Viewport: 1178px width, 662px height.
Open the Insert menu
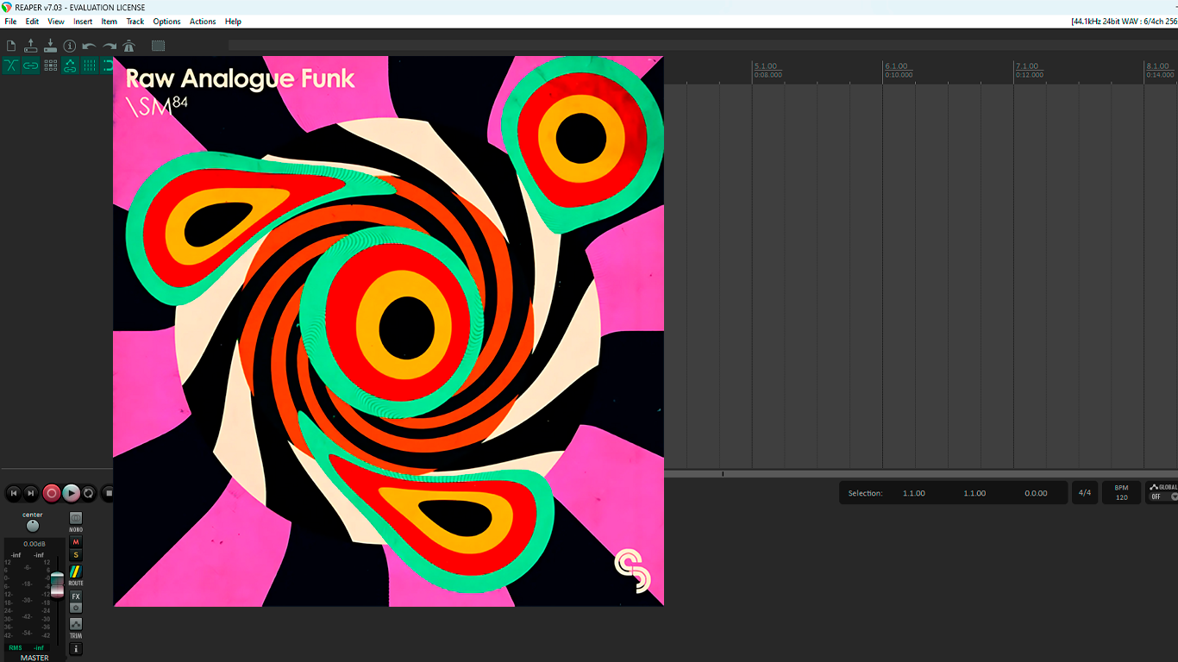point(83,22)
